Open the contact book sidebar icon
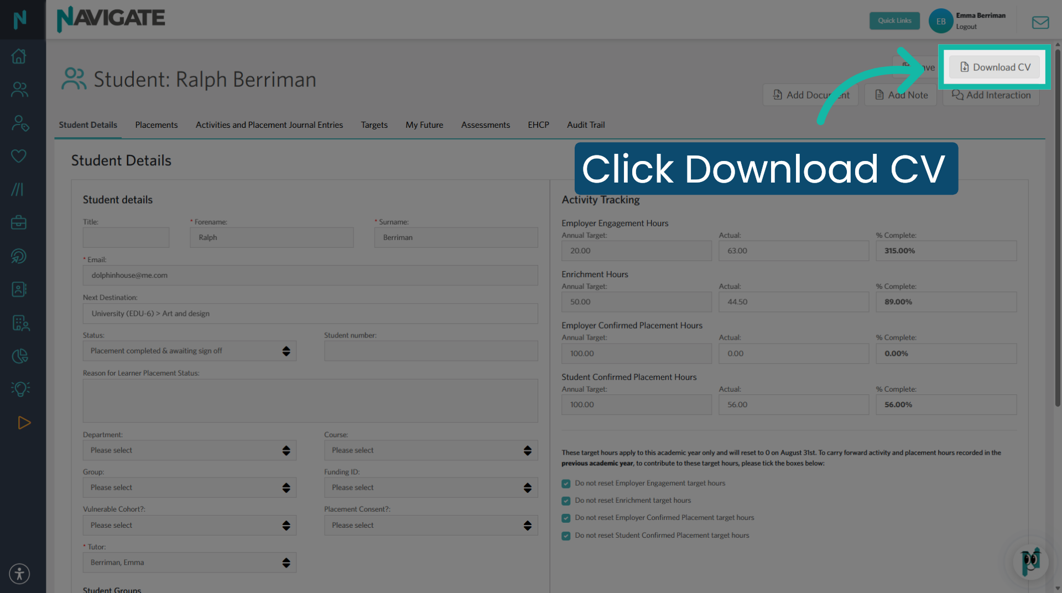 tap(19, 289)
